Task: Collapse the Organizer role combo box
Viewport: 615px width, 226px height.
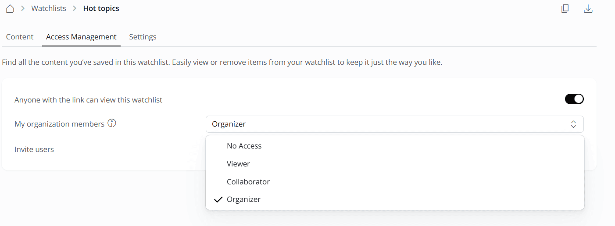Action: tap(394, 124)
